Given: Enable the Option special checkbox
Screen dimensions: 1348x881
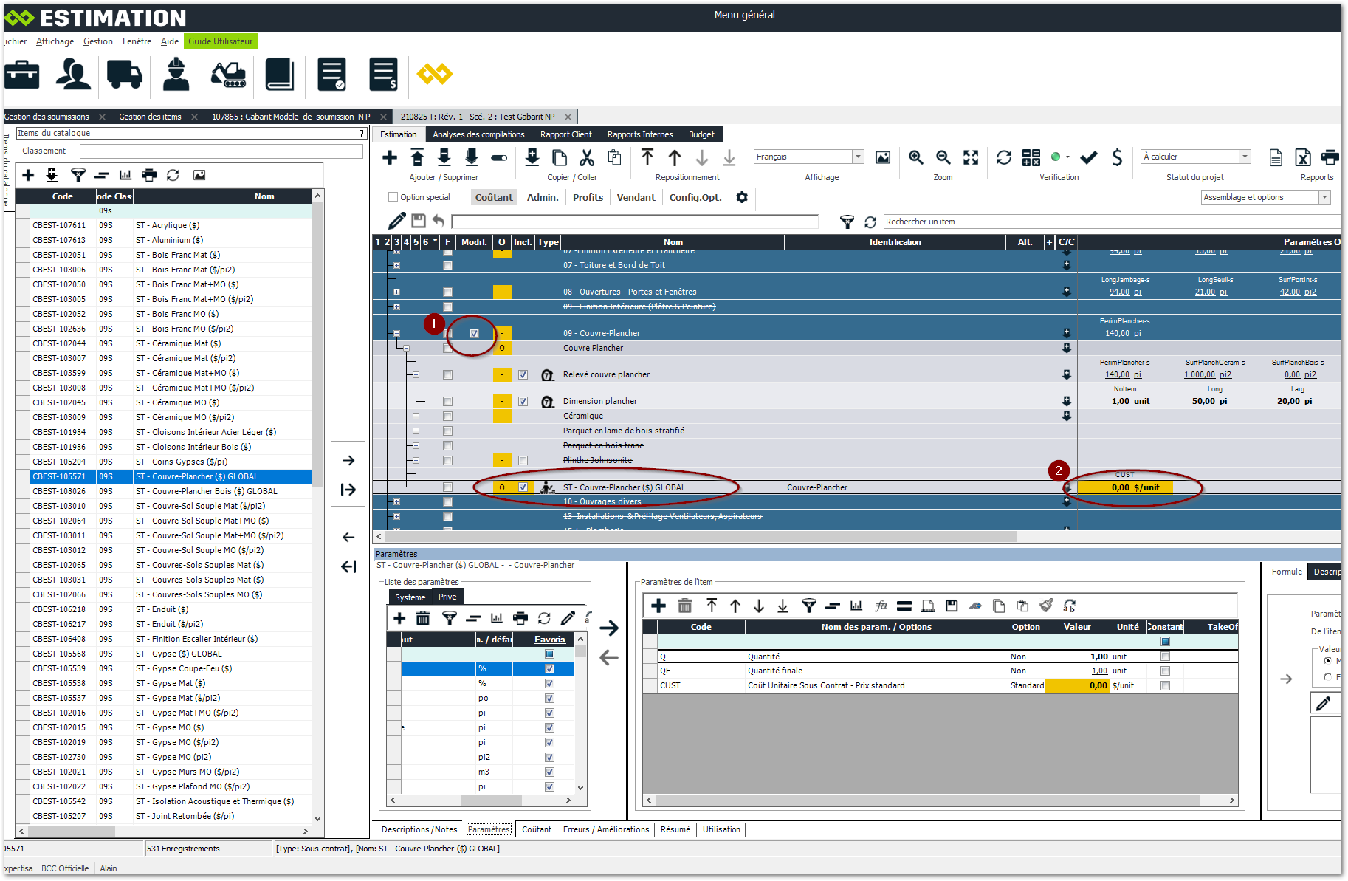Looking at the screenshot, I should [x=393, y=197].
